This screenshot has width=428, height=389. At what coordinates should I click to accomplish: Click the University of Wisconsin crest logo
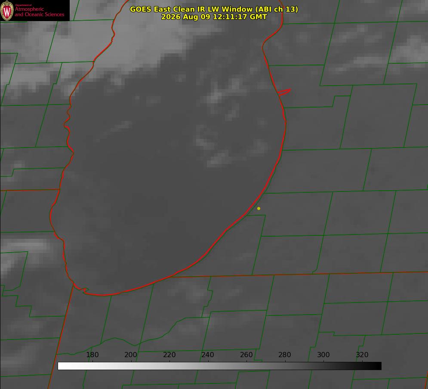[x=7, y=10]
